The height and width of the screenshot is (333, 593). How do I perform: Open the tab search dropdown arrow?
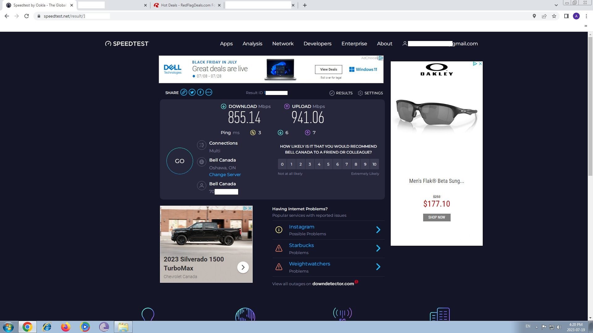pos(556,5)
